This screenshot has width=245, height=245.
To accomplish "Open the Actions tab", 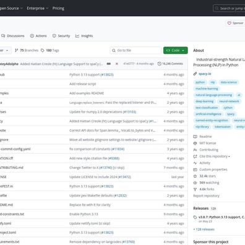I will click(x=38, y=36).
